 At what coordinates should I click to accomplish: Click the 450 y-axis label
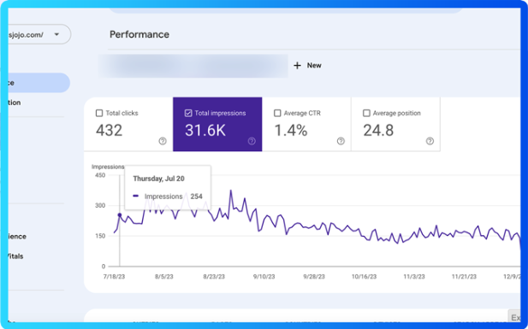coord(100,175)
